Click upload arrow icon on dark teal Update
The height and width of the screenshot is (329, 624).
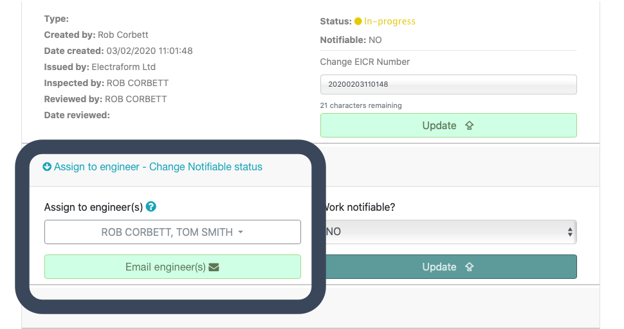469,267
